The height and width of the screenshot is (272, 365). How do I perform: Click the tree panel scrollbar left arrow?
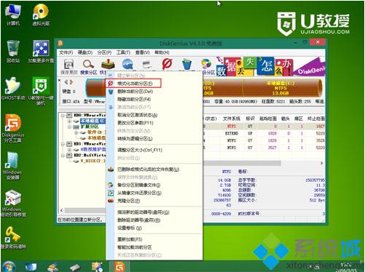click(x=61, y=210)
